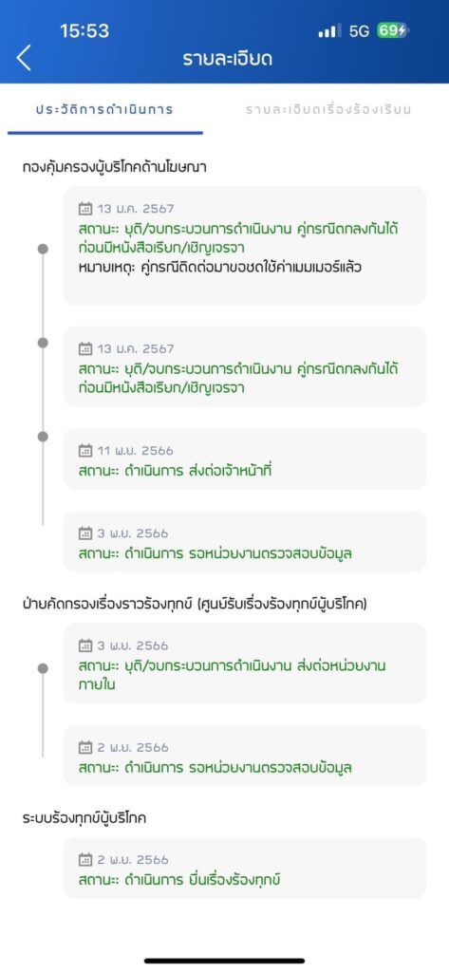Image resolution: width=449 pixels, height=972 pixels.
Task: Tap calendar icon on 11 พ.ย. 2566 entry
Action: pos(85,450)
